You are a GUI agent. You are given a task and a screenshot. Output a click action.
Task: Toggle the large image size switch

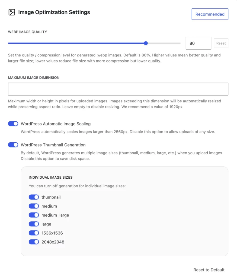pos(34,224)
